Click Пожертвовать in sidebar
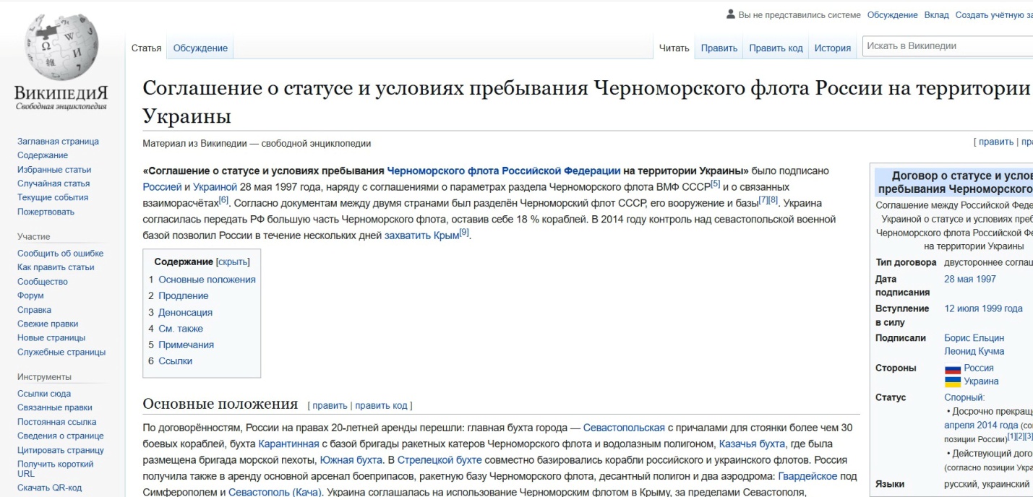This screenshot has height=497, width=1033. (x=46, y=212)
